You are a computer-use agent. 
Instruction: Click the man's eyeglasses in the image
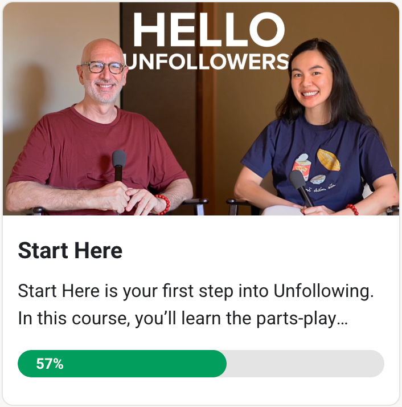point(103,67)
